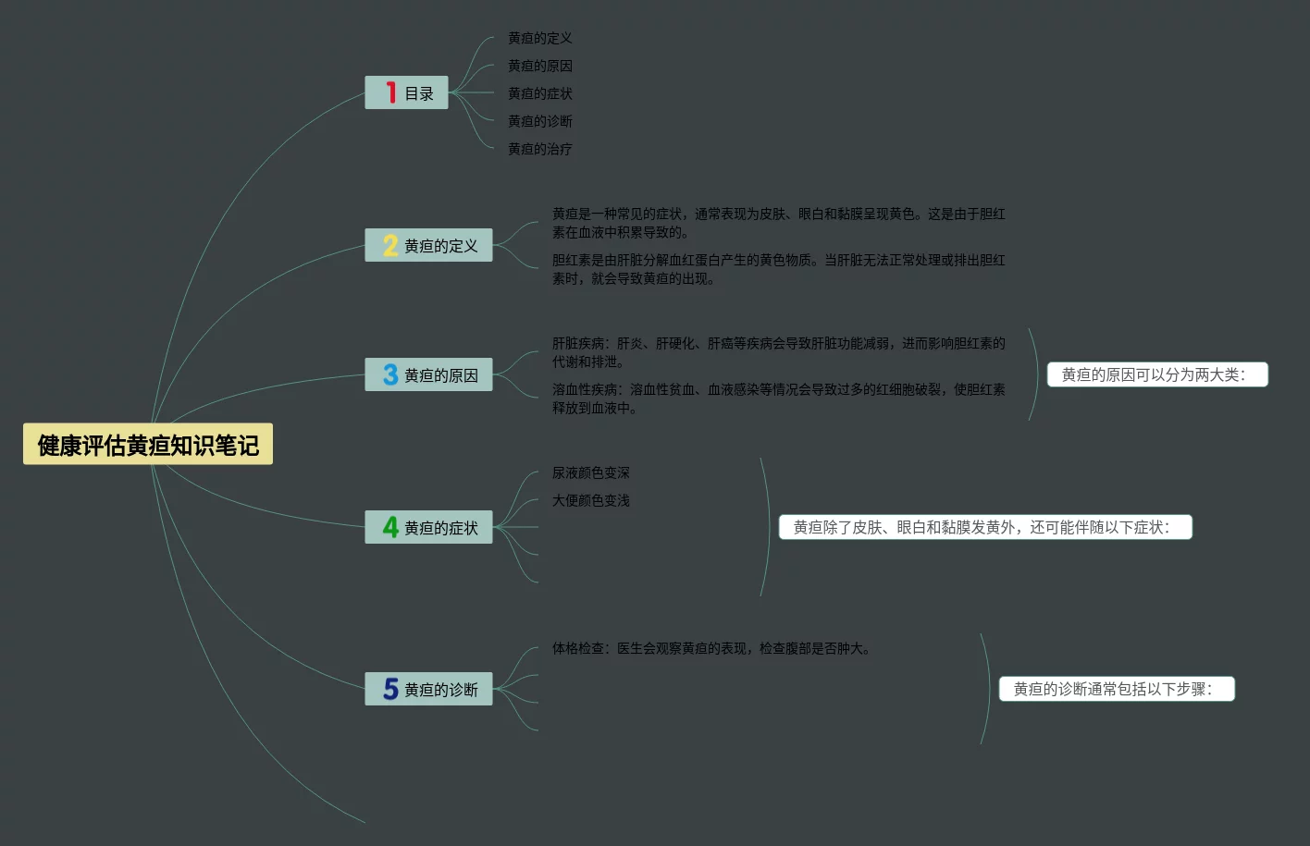Select the 黄疸的定义 main topic node
The image size is (1310, 846).
tap(428, 245)
